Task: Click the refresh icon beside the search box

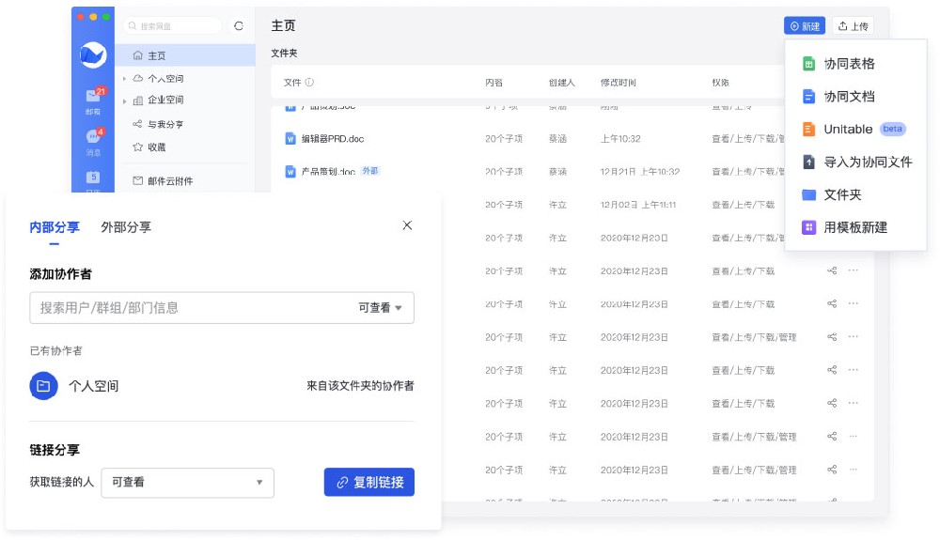Action: pyautogui.click(x=238, y=26)
